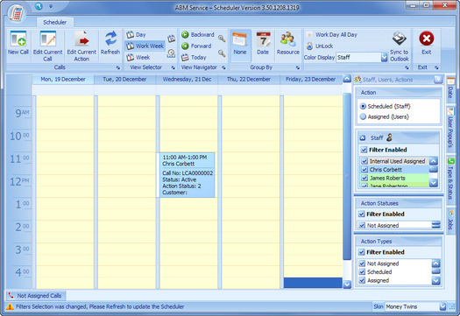Image resolution: width=460 pixels, height=316 pixels.
Task: Pin the Staff, Users, Actions panel
Action: point(438,80)
